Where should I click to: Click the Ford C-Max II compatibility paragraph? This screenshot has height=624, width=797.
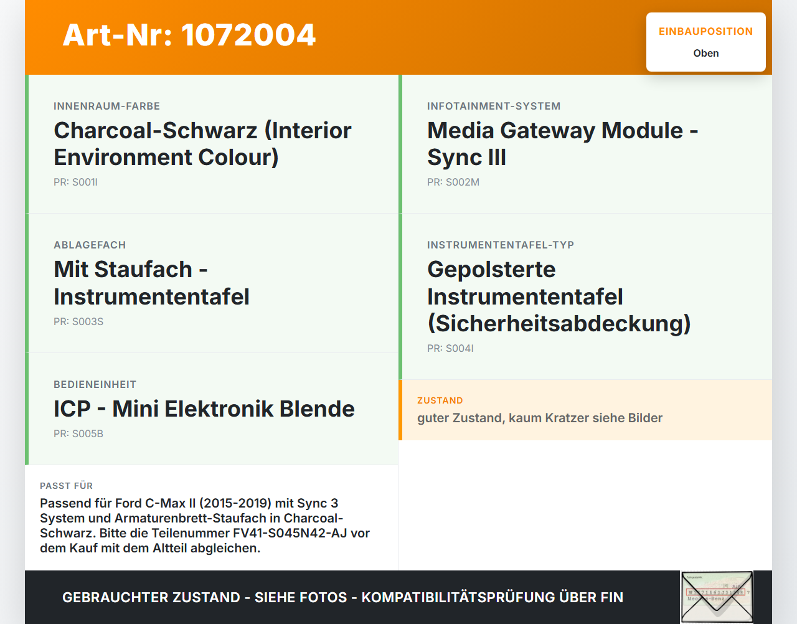(x=205, y=526)
